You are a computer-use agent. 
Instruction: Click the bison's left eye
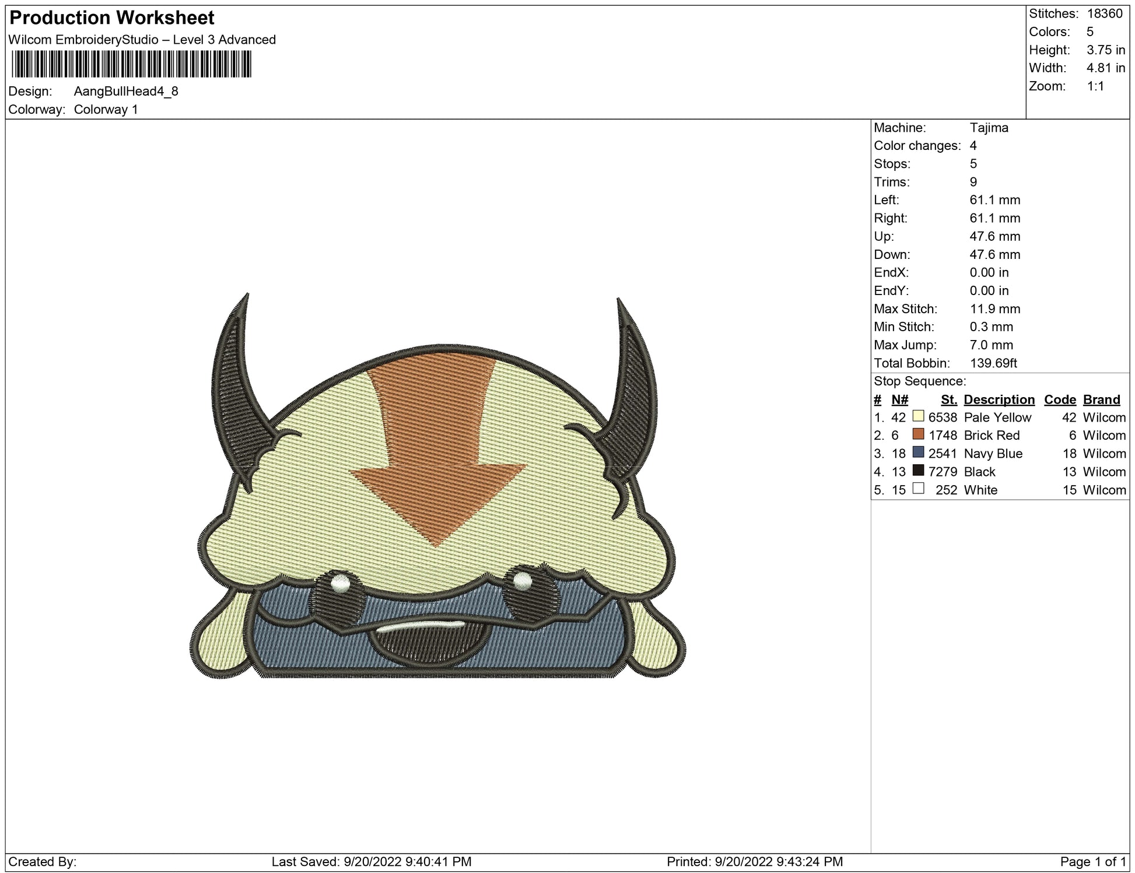coord(338,595)
